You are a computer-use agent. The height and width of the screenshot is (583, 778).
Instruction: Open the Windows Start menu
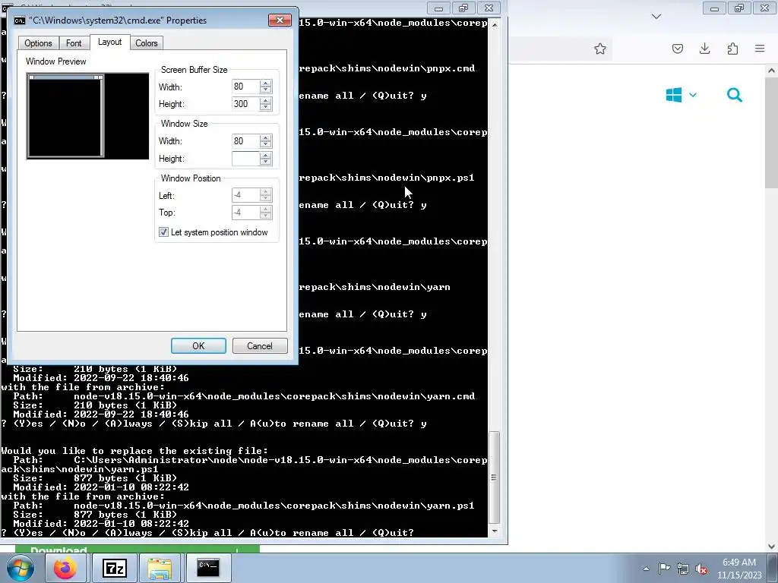[20, 568]
